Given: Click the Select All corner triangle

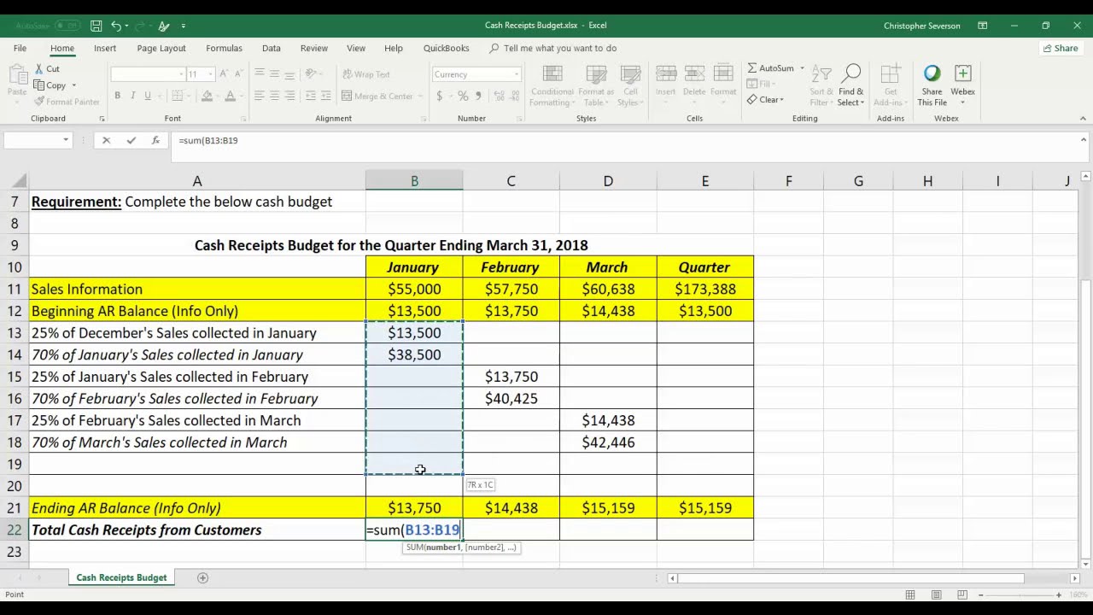Looking at the screenshot, I should [x=20, y=181].
